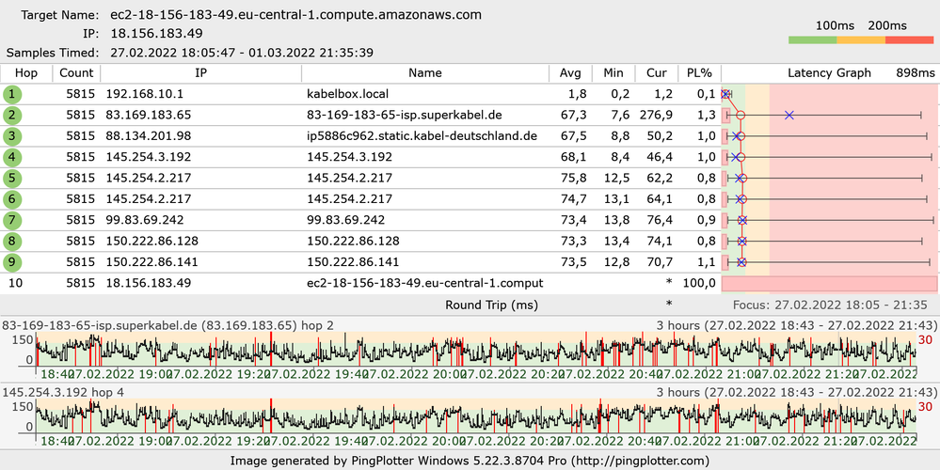Click the green hop 6 circle icon
The height and width of the screenshot is (470, 940).
pyautogui.click(x=10, y=198)
